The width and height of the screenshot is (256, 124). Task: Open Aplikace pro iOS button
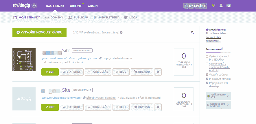click(x=218, y=96)
